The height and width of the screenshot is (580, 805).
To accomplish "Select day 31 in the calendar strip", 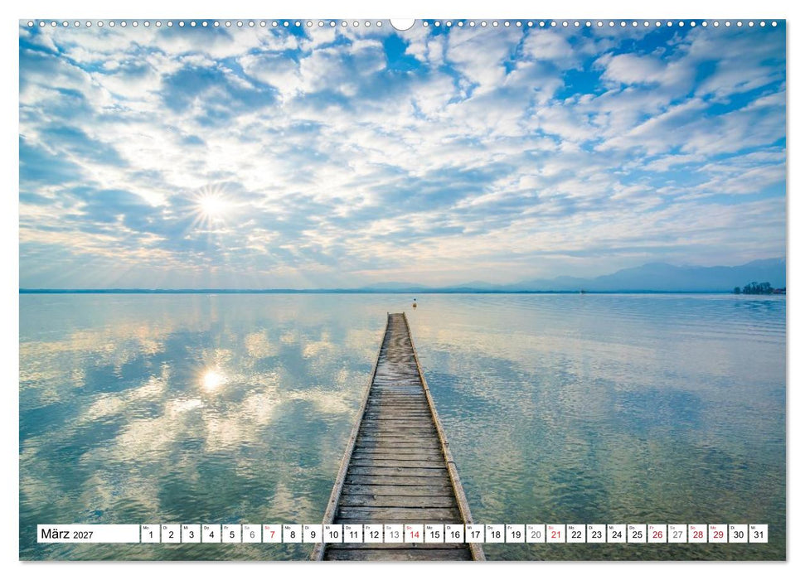I will click(x=759, y=534).
